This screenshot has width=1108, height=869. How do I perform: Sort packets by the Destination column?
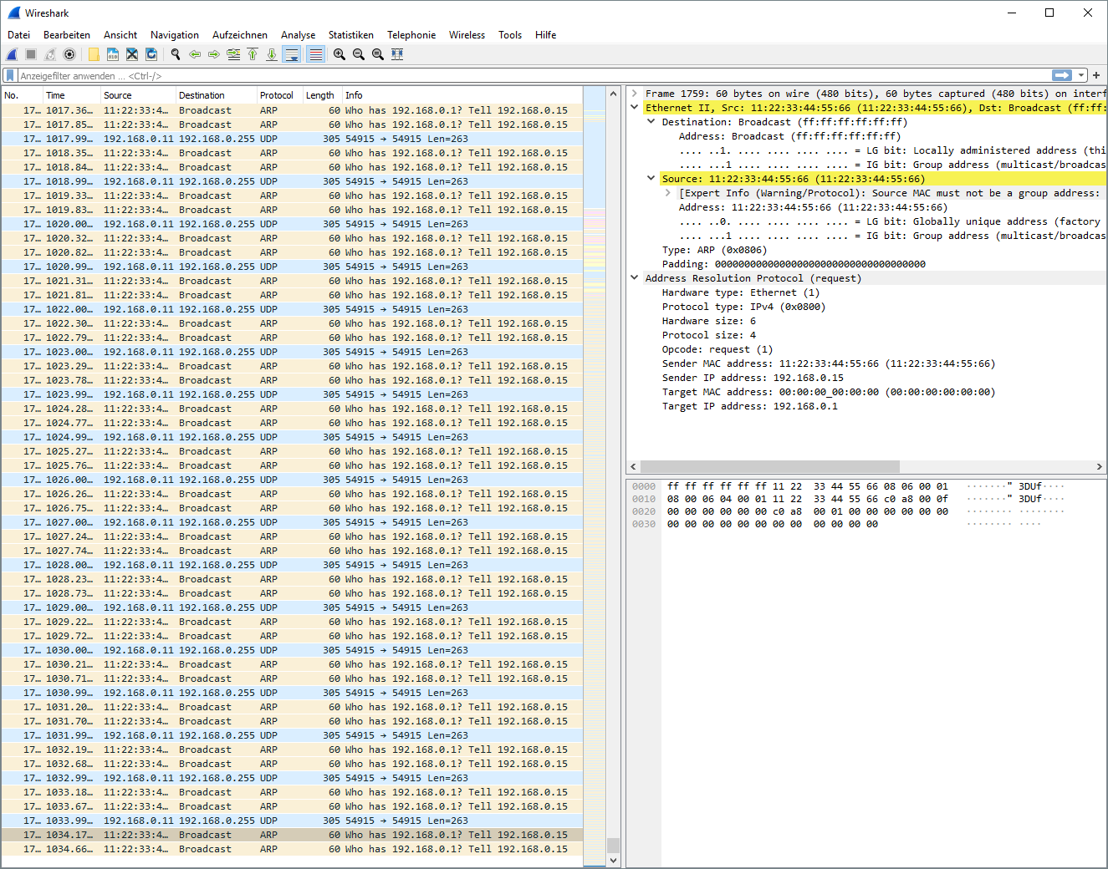[216, 95]
